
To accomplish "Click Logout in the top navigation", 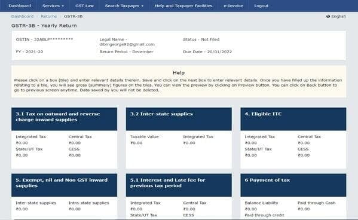I will point(261,6).
